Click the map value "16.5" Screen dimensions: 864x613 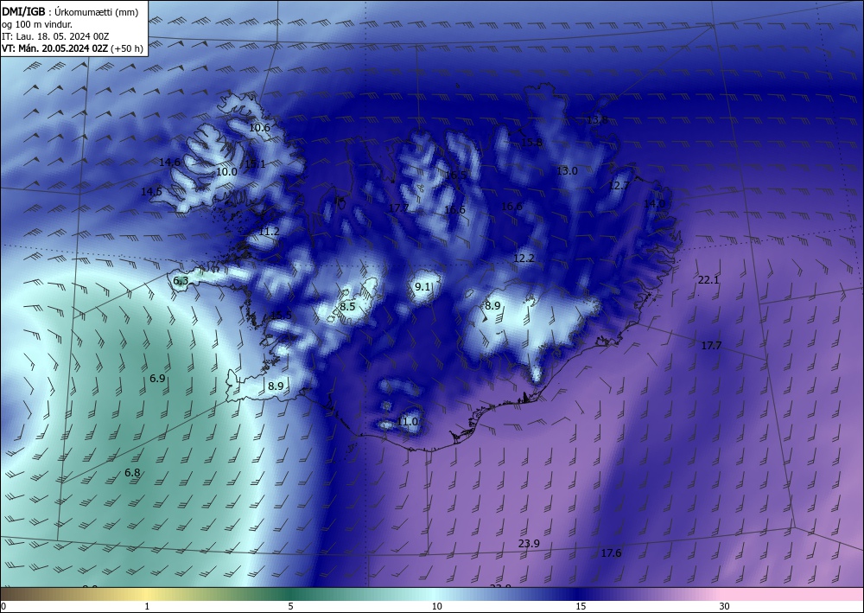pyautogui.click(x=456, y=176)
